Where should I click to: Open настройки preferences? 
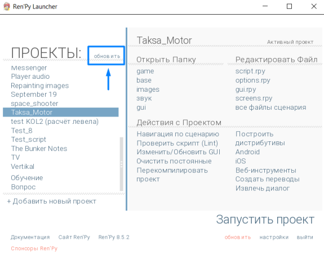pos(274,237)
